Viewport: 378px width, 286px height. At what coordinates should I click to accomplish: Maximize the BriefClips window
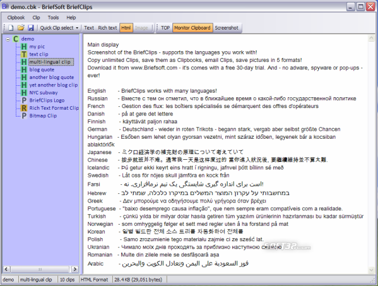tap(361, 7)
